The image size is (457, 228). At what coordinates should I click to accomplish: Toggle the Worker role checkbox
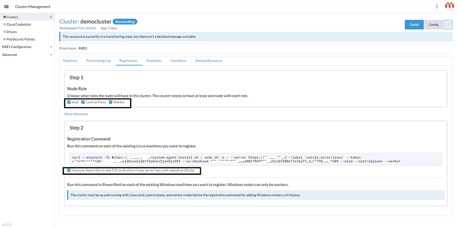tap(111, 102)
